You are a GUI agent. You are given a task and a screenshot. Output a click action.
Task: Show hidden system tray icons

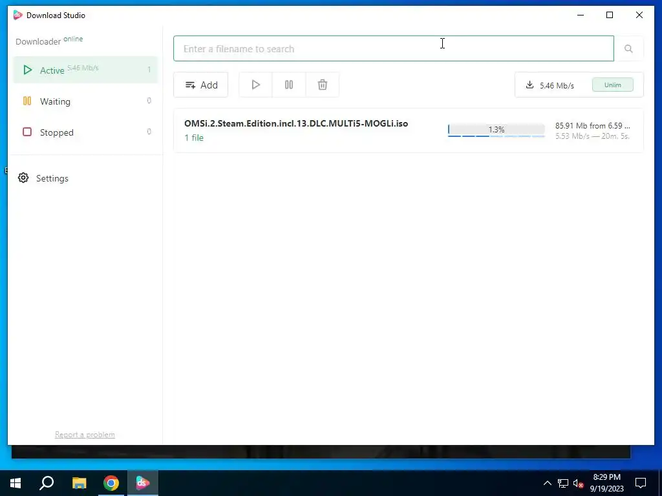[x=547, y=483]
